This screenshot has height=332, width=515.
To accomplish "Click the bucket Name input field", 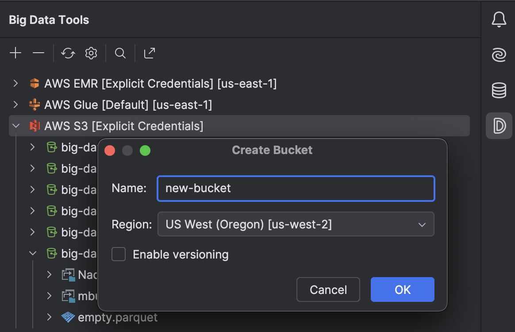I will coord(296,188).
